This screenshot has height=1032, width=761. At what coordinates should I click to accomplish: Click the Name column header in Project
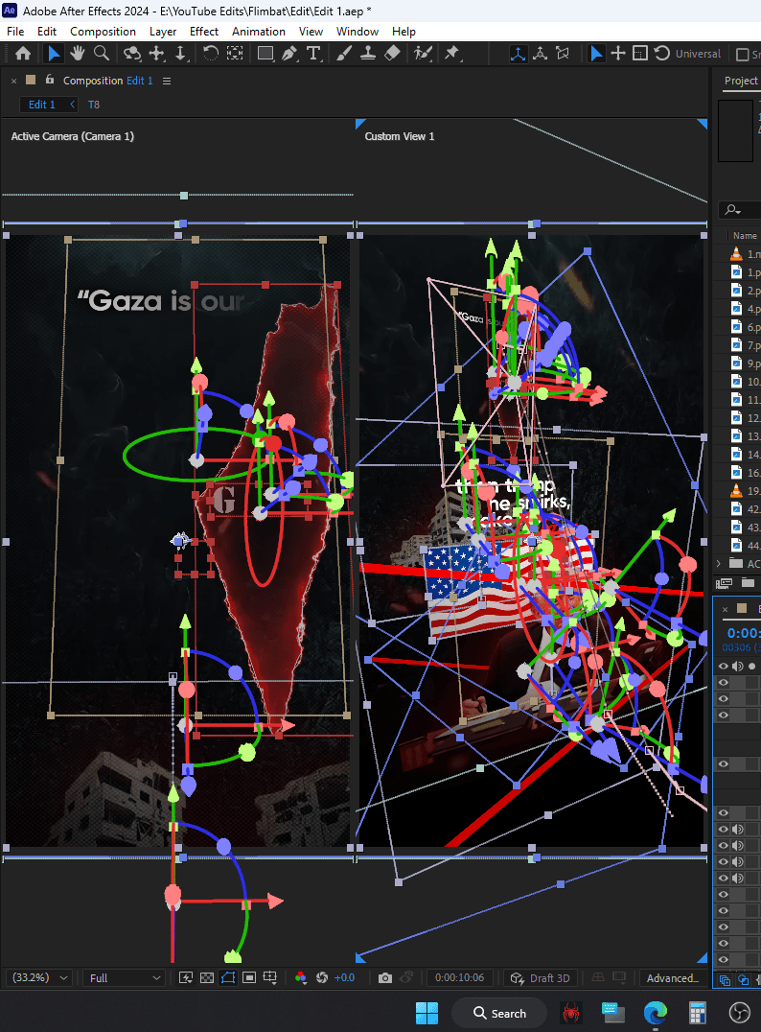(x=745, y=236)
